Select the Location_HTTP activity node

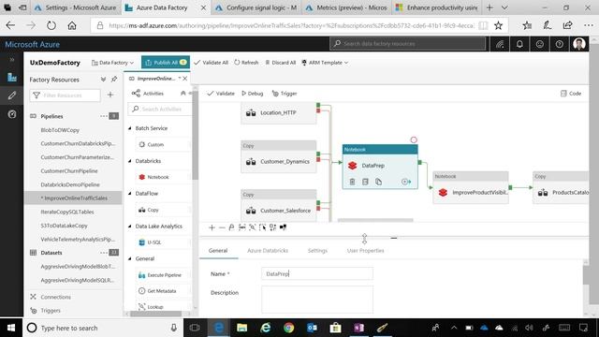coord(279,112)
